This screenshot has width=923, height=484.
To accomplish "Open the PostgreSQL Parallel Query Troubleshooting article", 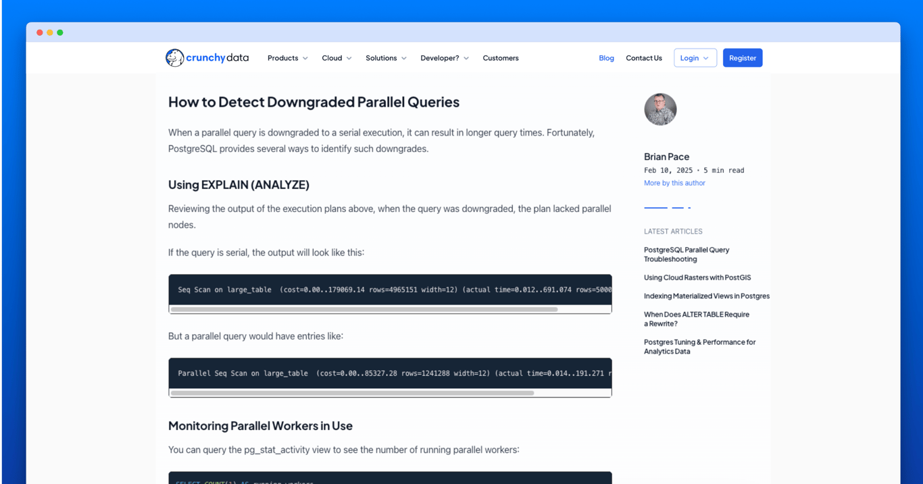I will point(686,254).
